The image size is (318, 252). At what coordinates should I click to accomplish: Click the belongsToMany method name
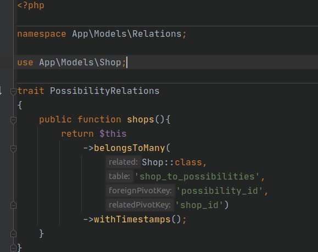click(x=130, y=148)
